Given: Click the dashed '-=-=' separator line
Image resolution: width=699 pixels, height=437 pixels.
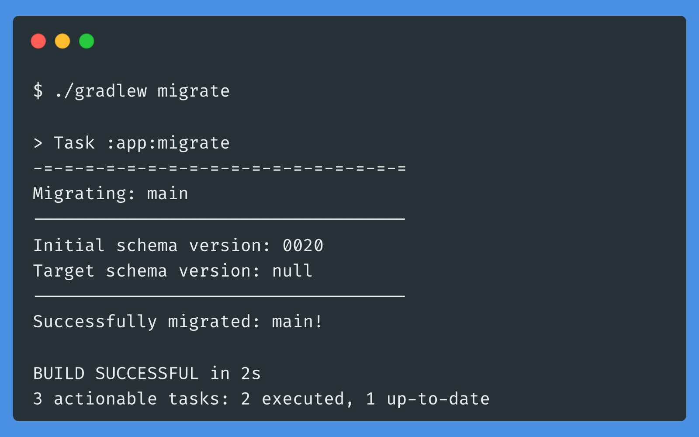Looking at the screenshot, I should 219,168.
